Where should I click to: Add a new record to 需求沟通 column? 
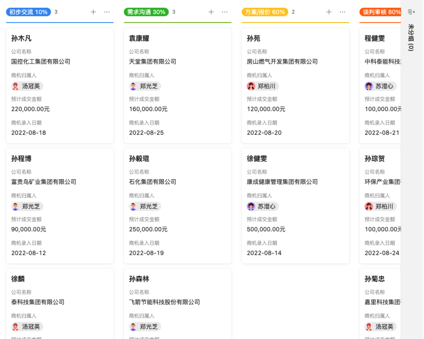pyautogui.click(x=211, y=12)
